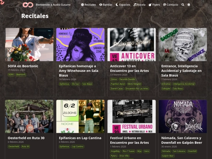Select the Facundo Dovidio tag
Viewport: 212px width, 159px height.
[x=127, y=79]
